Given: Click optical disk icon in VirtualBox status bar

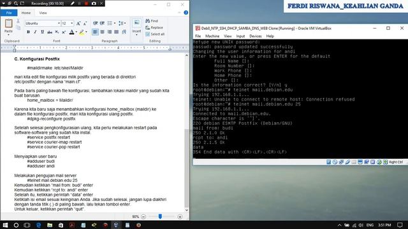Looking at the screenshot, I should click(335, 162).
